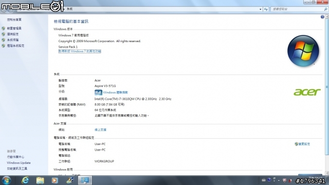The width and height of the screenshot is (329, 185).
Task: Go to 控制台首頁 in the sidebar
Action: point(14,20)
